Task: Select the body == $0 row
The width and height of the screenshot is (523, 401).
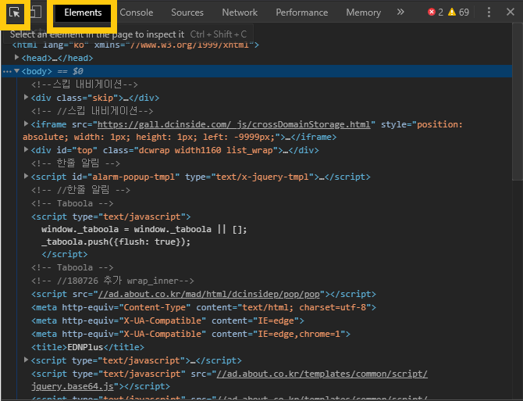Action: click(257, 71)
